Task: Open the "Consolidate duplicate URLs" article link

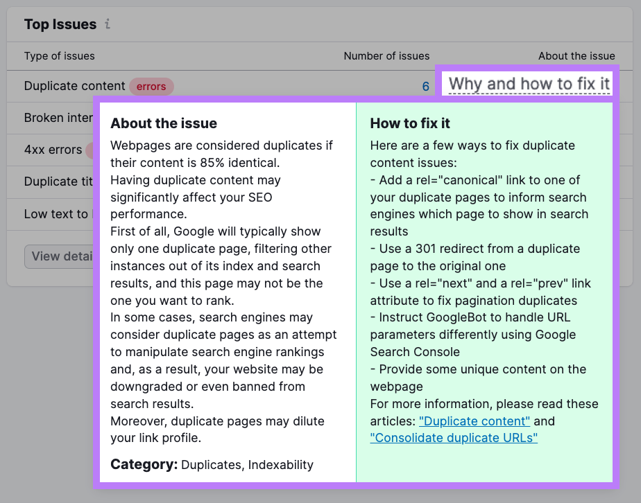Action: tap(454, 438)
